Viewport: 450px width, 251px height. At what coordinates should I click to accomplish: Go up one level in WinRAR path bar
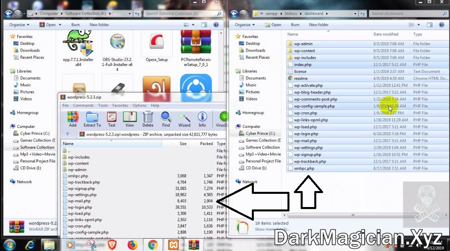[x=67, y=134]
